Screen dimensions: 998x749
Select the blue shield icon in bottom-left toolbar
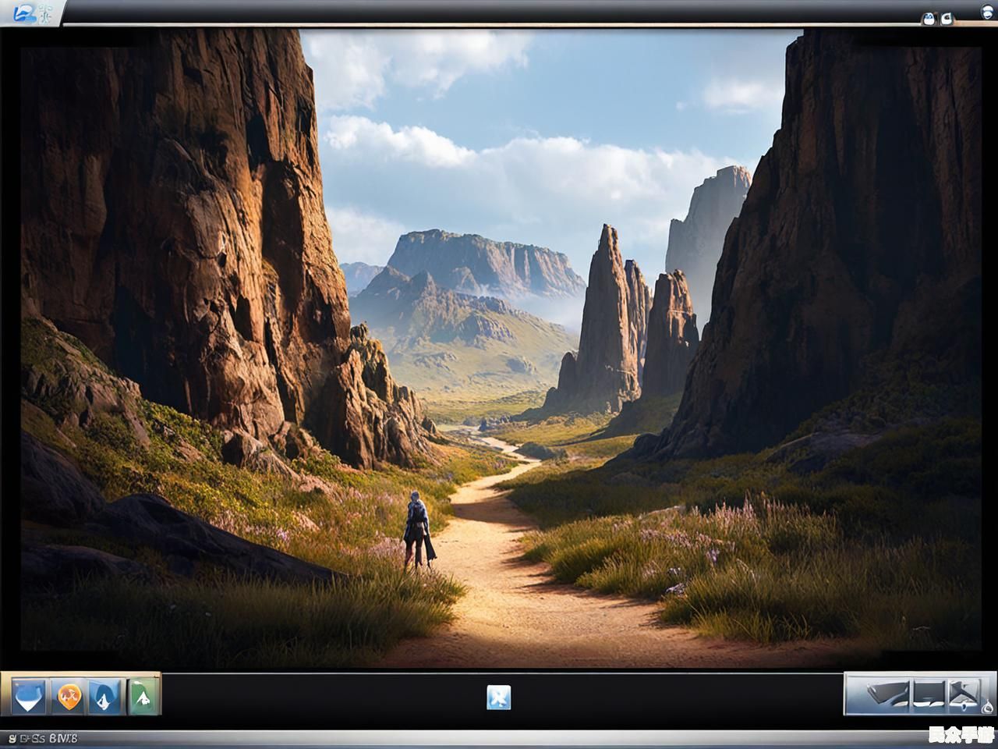point(29,696)
